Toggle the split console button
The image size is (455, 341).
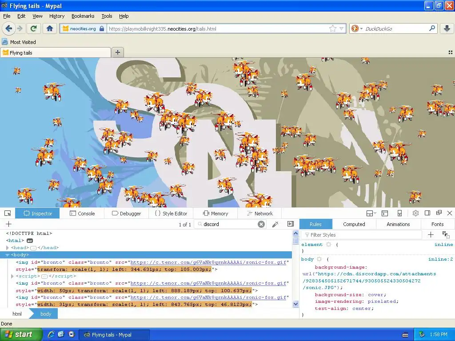(x=385, y=214)
